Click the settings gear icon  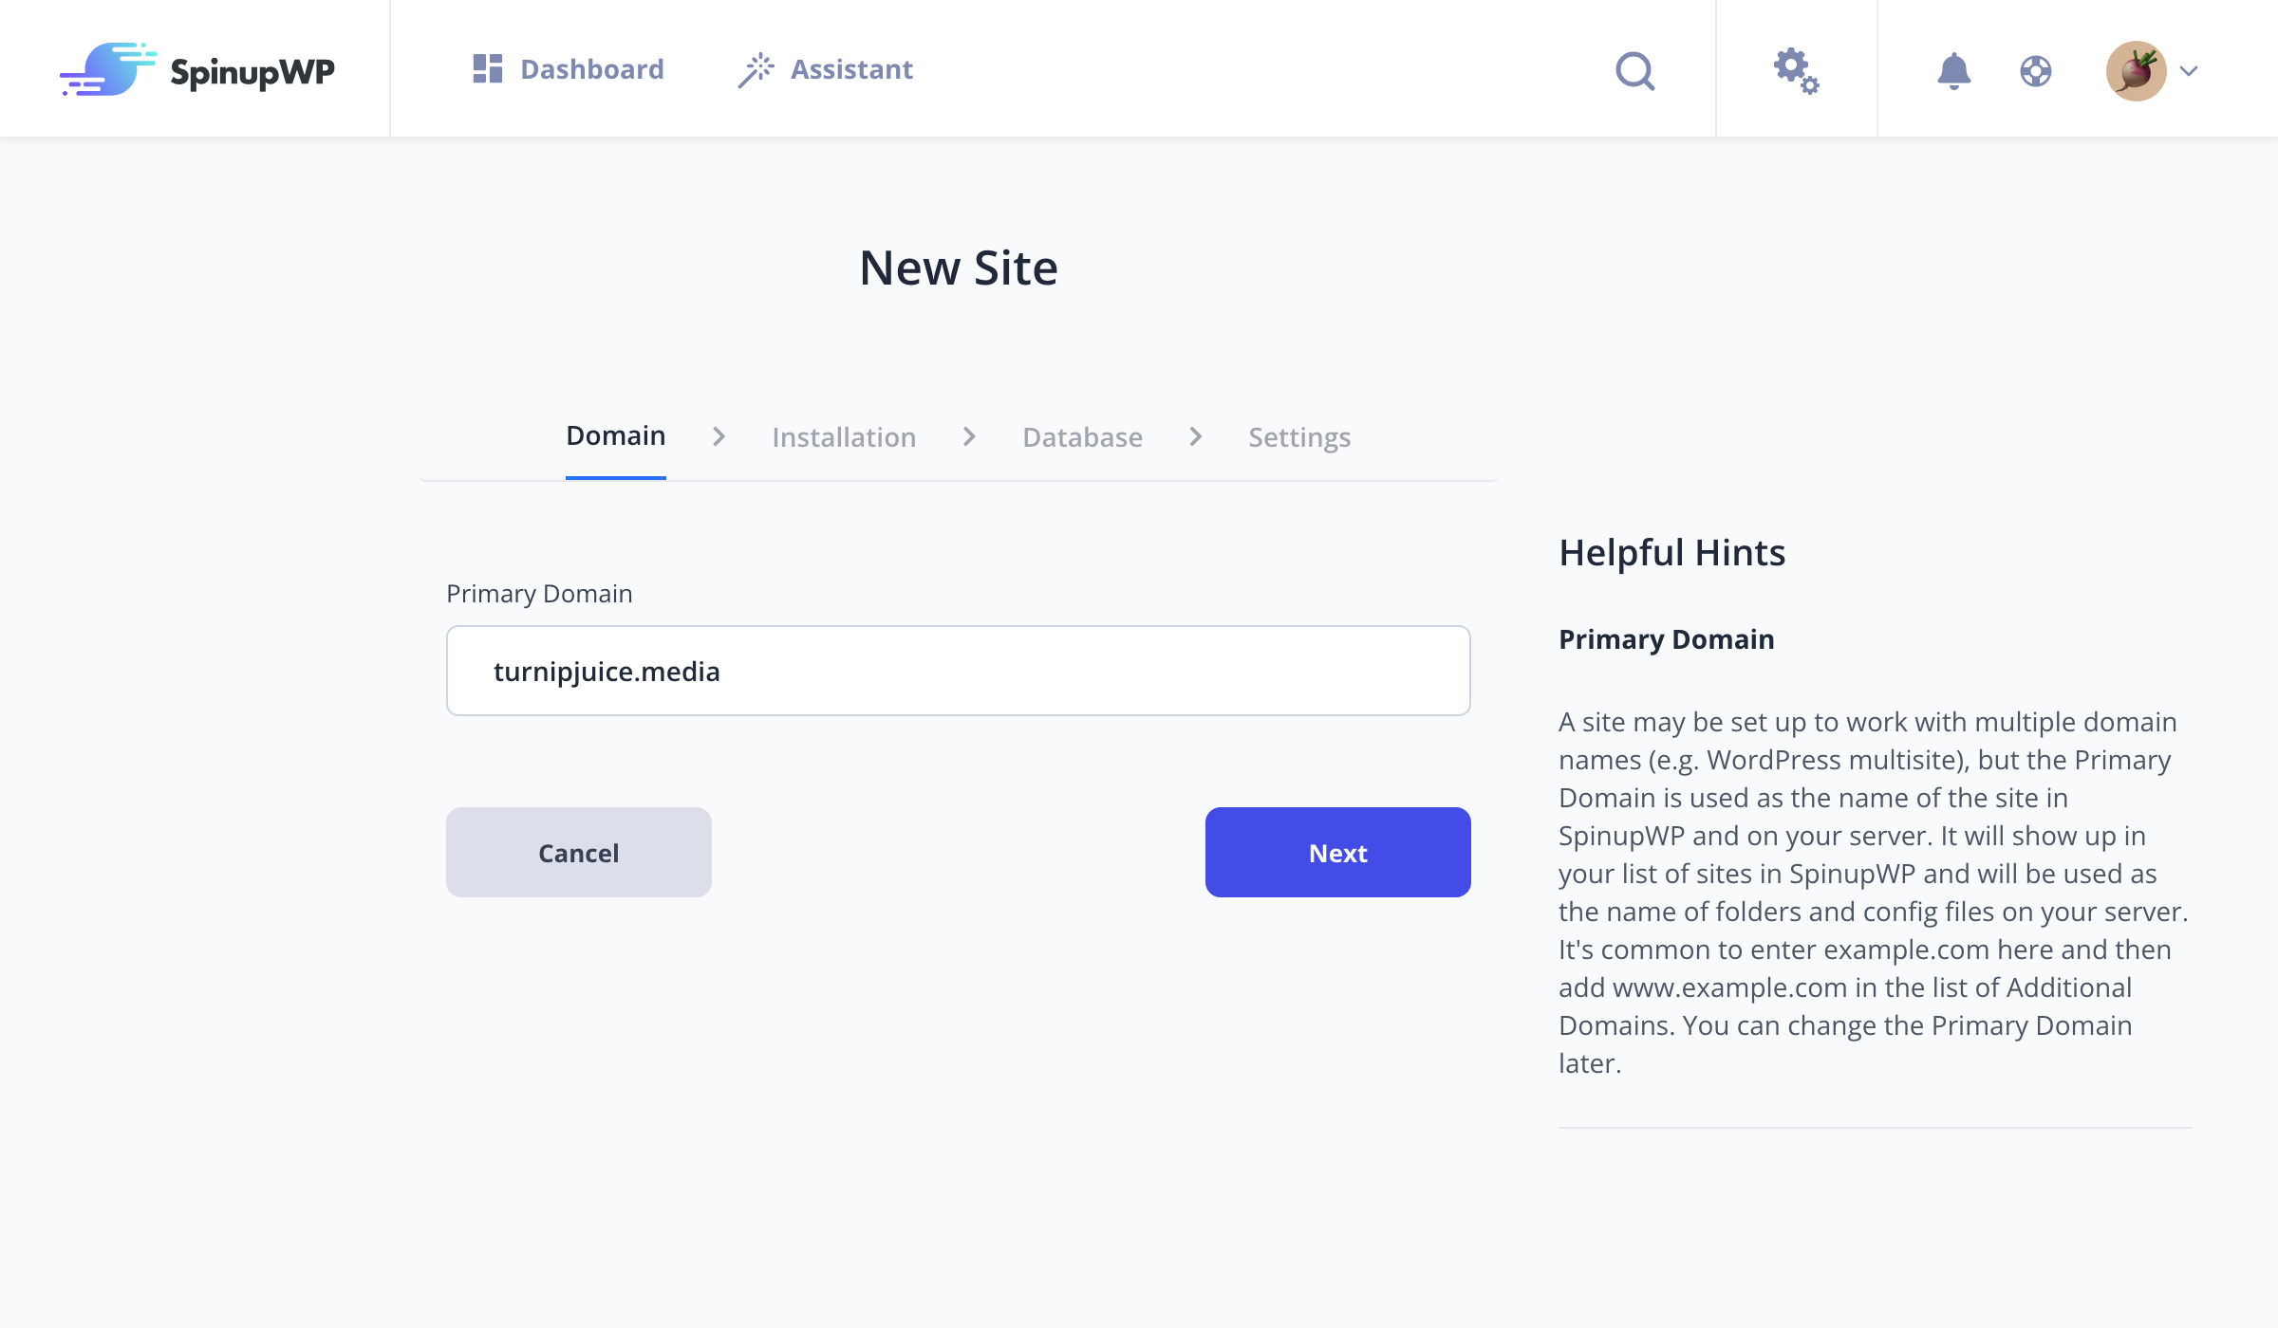(x=1796, y=70)
